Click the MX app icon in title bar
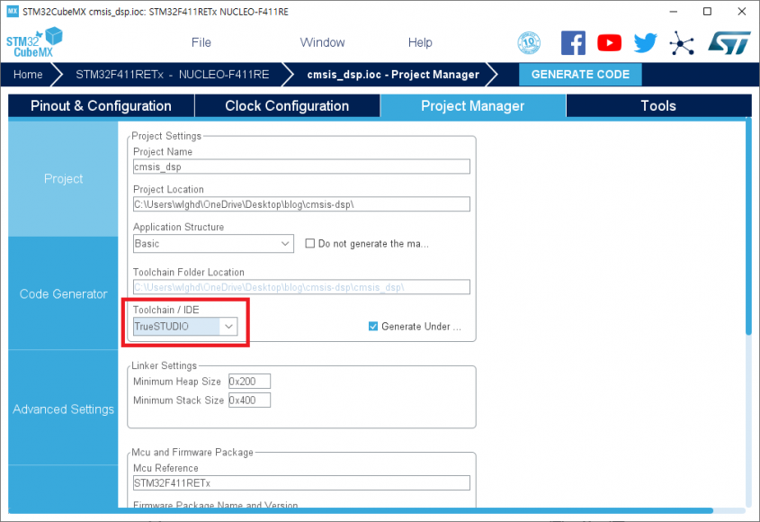The height and width of the screenshot is (522, 760). click(x=13, y=11)
